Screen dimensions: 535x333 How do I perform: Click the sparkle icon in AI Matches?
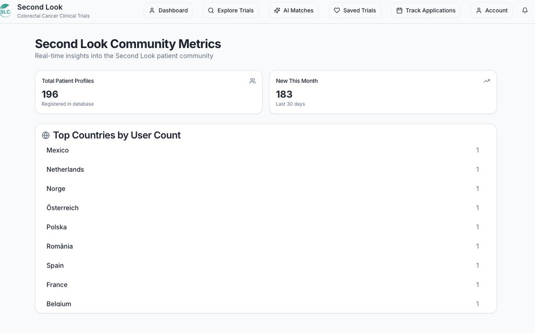(x=277, y=11)
